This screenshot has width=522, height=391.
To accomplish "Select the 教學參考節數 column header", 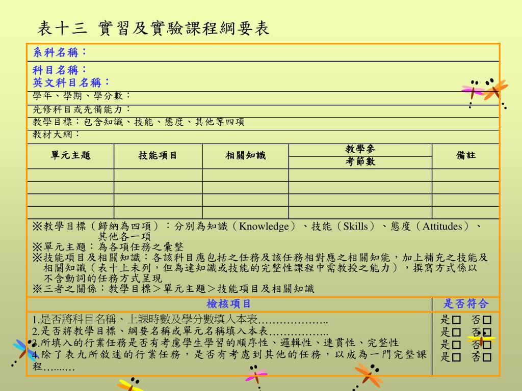I will point(360,155).
